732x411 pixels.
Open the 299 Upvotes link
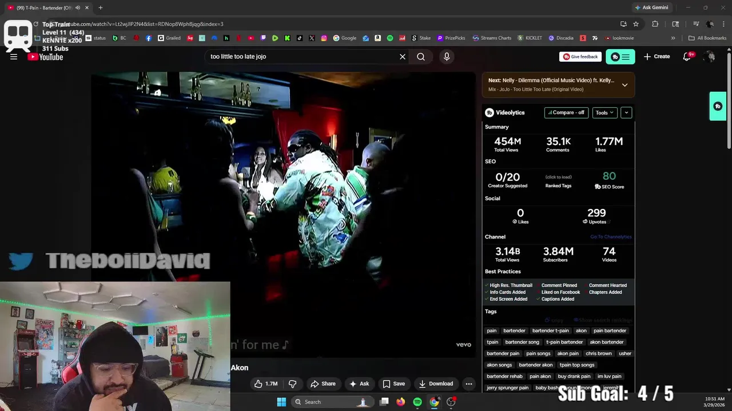point(596,216)
